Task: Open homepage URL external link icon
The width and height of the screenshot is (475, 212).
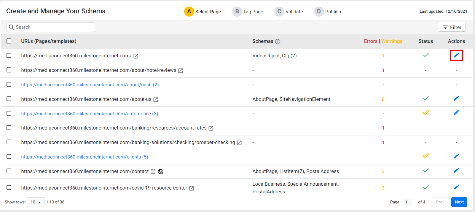Action: [x=136, y=56]
